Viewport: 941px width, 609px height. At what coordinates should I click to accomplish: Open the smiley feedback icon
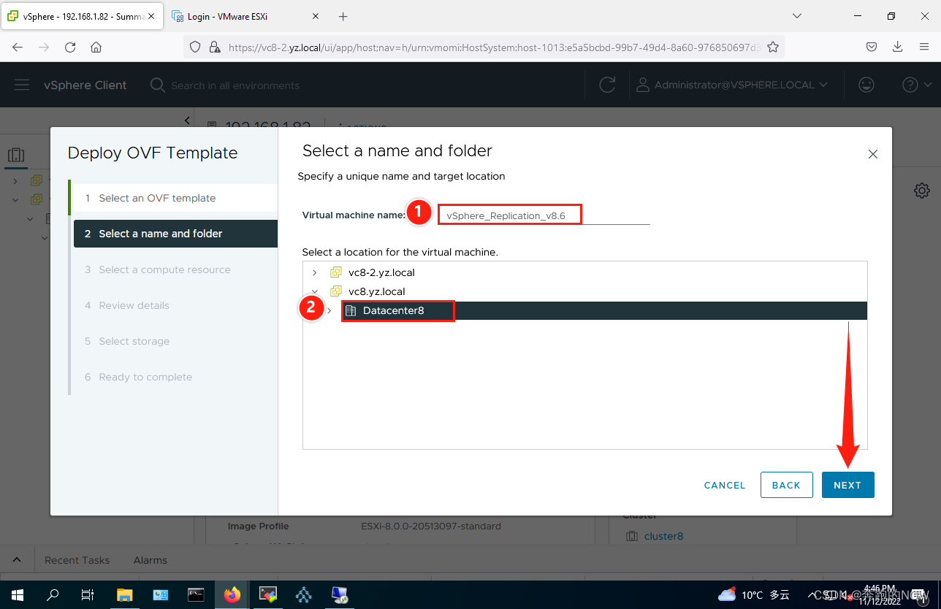(x=866, y=85)
